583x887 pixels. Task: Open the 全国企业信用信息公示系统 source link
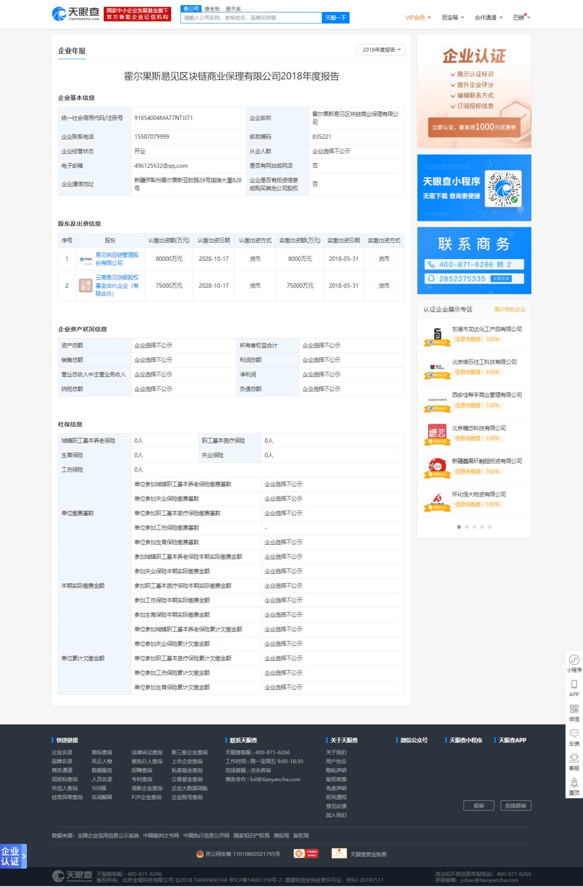click(x=108, y=836)
